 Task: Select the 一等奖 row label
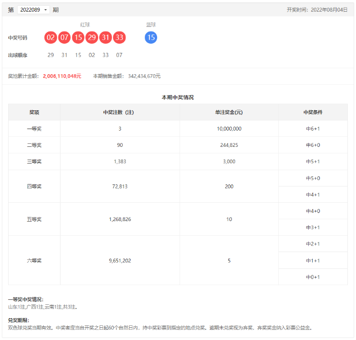(34, 129)
